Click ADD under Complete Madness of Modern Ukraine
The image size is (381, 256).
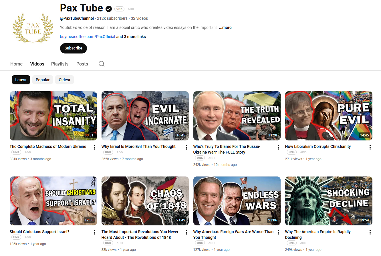(28, 152)
